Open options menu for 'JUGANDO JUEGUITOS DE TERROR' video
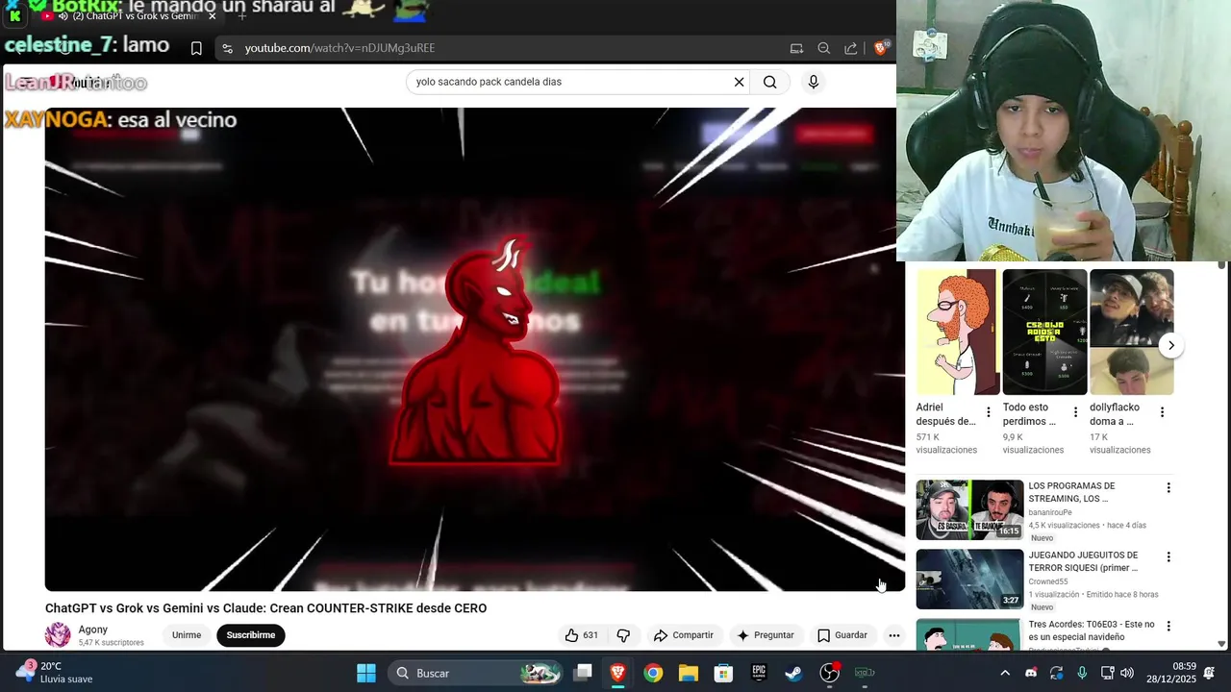Viewport: 1231px width, 692px height. (1168, 557)
